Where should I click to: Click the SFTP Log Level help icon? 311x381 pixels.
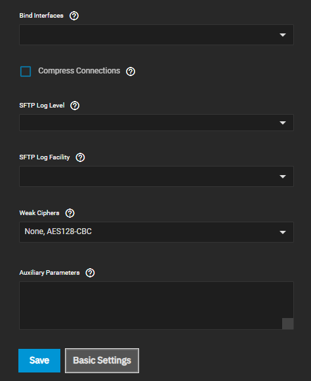[75, 106]
